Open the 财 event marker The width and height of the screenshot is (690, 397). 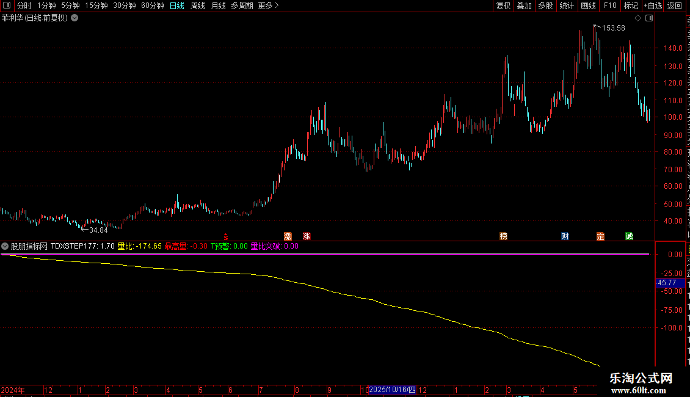click(565, 236)
